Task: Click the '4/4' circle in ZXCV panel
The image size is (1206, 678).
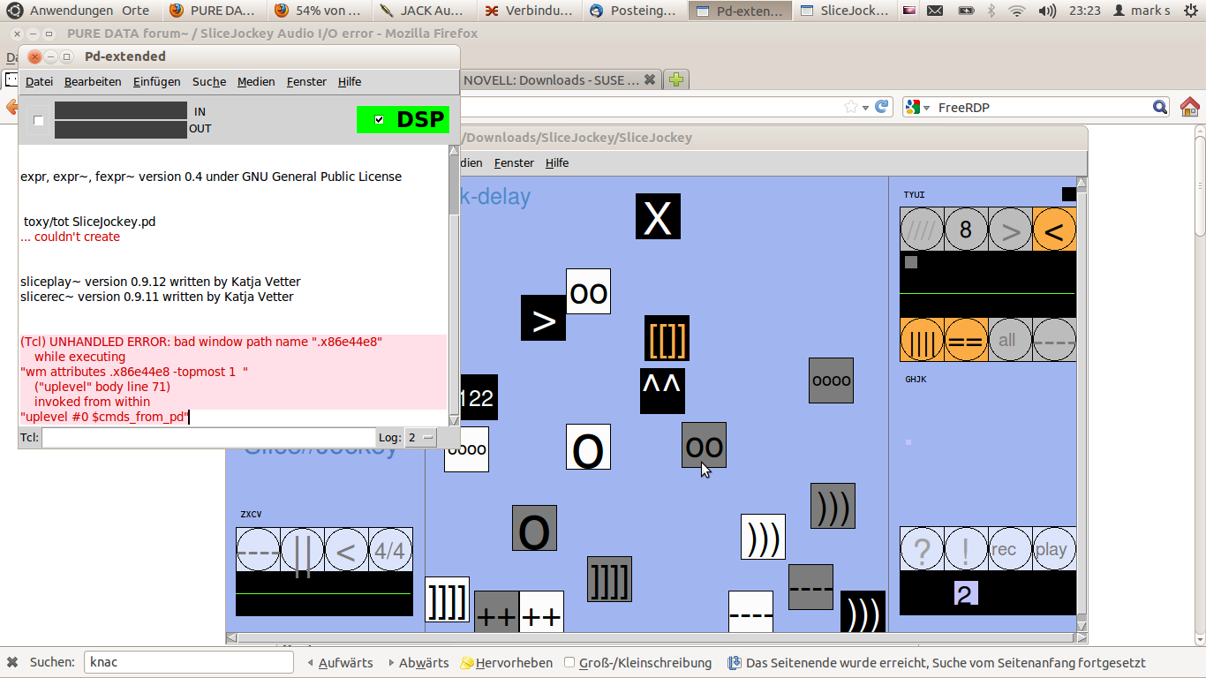Action: pyautogui.click(x=390, y=549)
